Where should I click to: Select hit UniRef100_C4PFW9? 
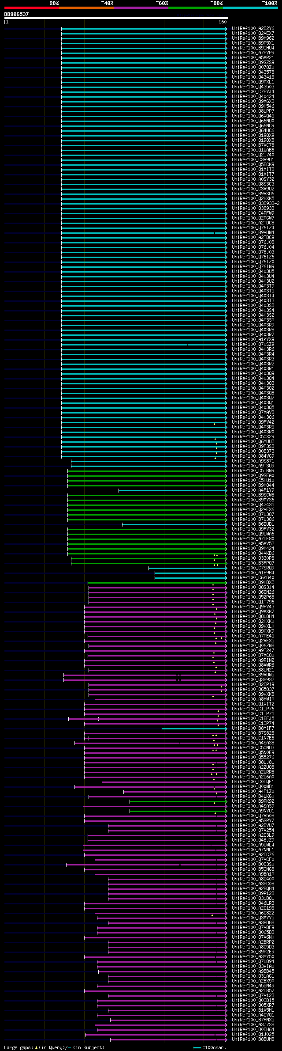pyautogui.click(x=253, y=213)
